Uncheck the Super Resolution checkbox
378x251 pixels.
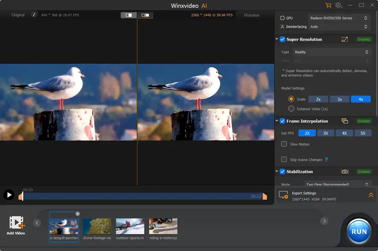point(283,40)
